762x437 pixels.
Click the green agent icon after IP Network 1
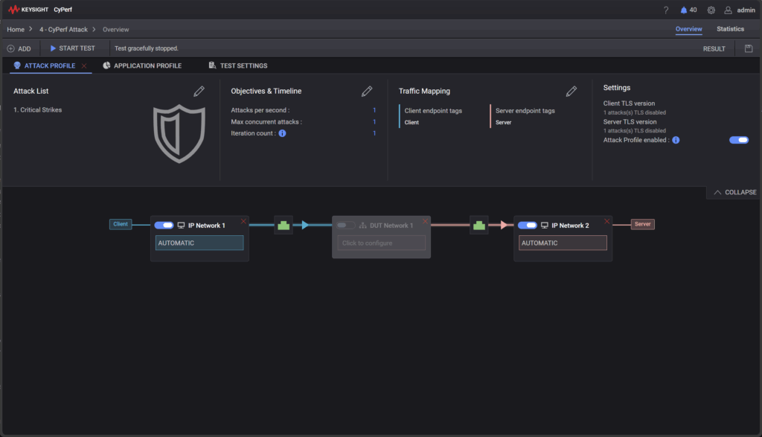[x=284, y=225]
